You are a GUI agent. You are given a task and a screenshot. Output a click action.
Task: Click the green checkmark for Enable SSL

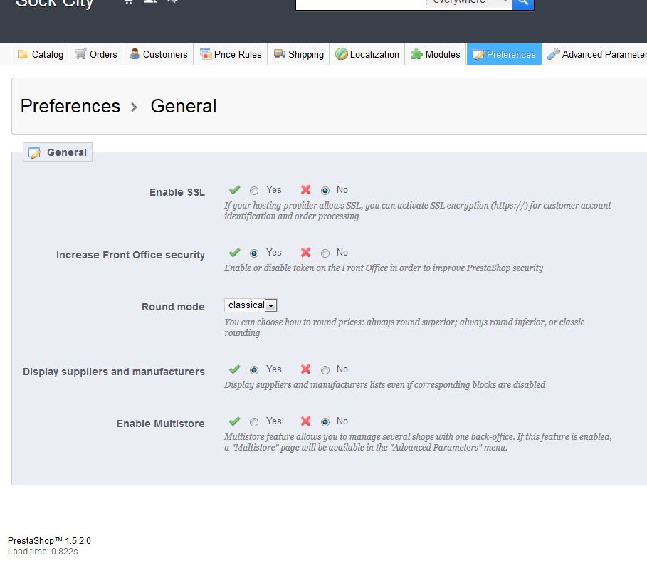(x=234, y=190)
